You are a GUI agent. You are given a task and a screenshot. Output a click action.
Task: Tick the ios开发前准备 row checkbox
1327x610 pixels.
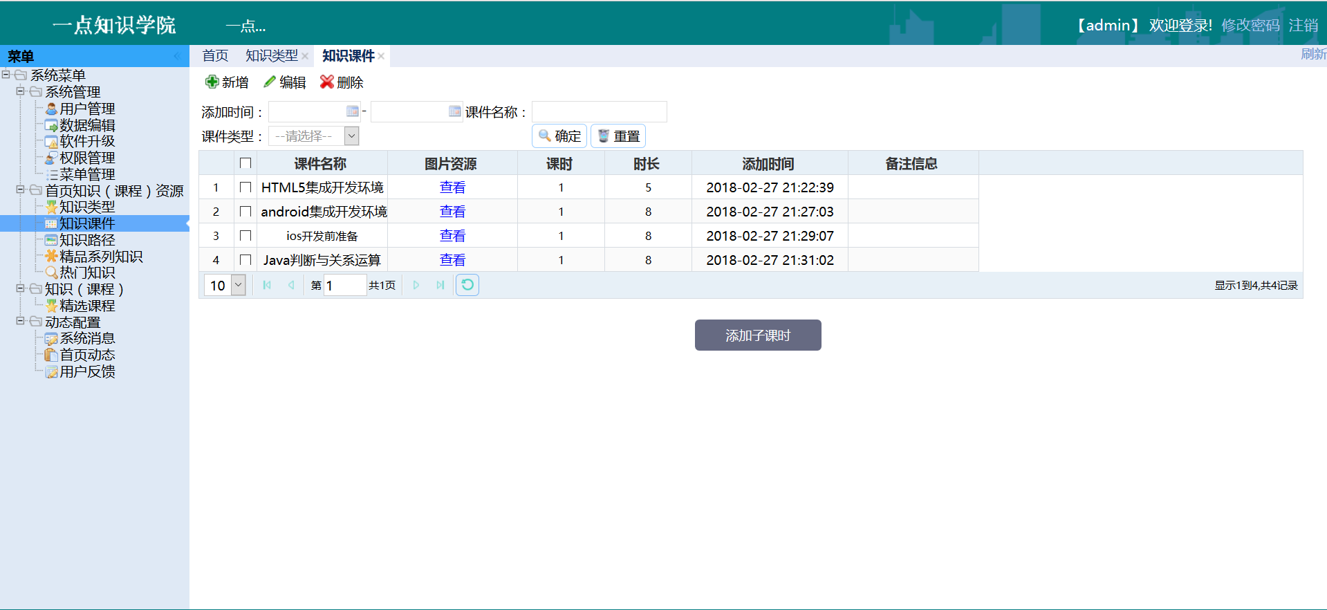245,236
